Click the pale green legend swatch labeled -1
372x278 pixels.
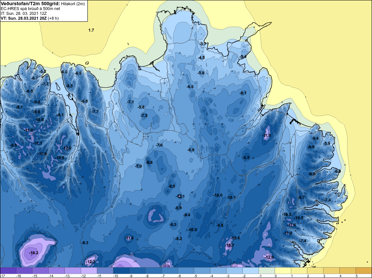point(266,271)
